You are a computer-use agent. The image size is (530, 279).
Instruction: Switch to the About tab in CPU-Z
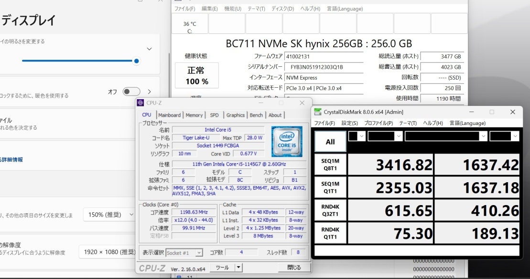275,115
